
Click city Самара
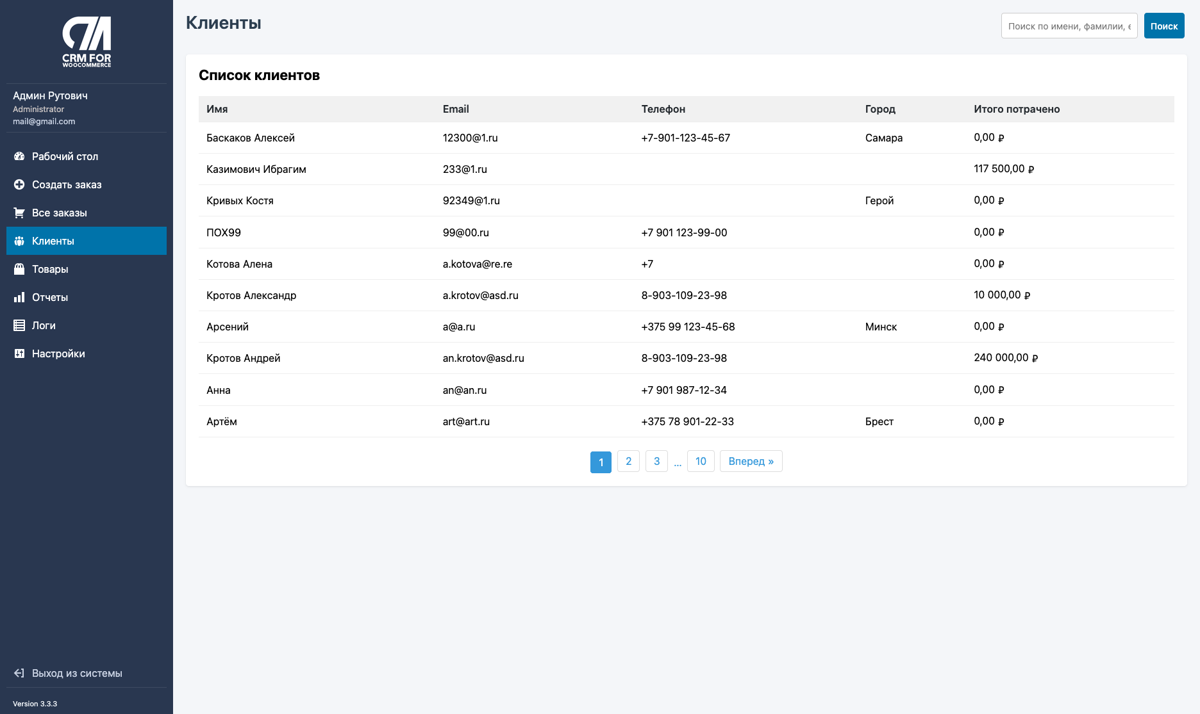tap(884, 138)
